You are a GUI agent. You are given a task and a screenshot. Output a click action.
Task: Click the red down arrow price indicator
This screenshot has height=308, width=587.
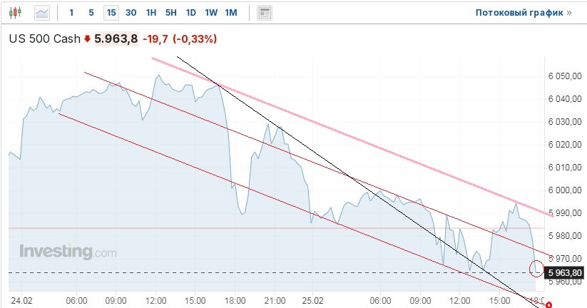[x=88, y=40]
